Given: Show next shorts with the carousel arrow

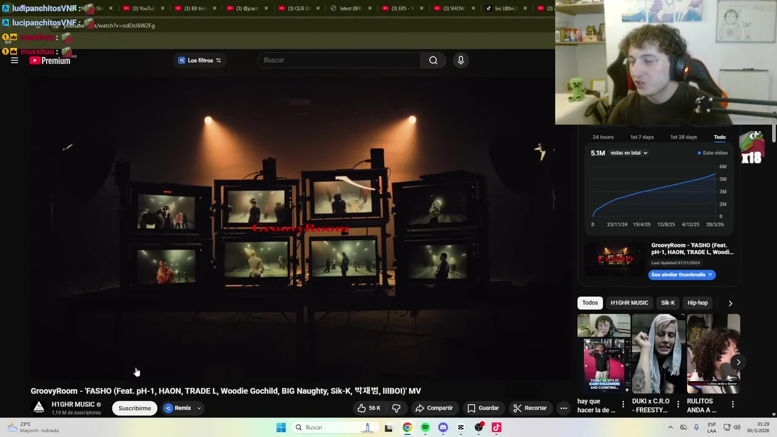Looking at the screenshot, I should click(x=738, y=362).
